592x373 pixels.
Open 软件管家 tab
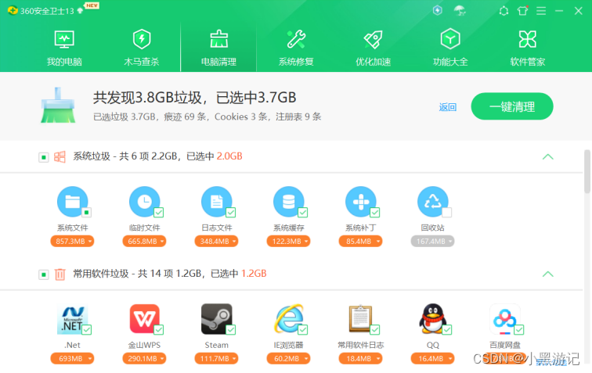pos(528,48)
